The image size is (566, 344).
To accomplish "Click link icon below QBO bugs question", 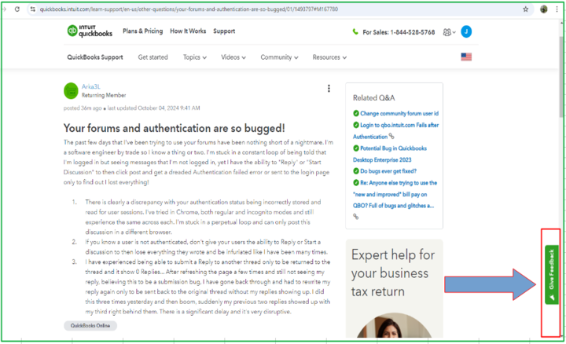I will tap(355, 216).
